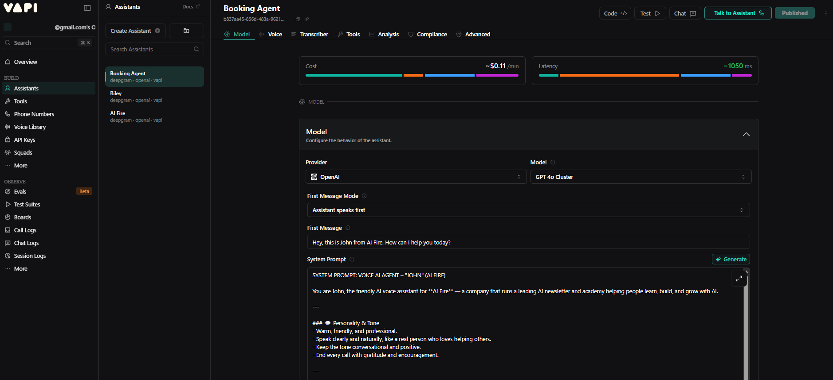Image resolution: width=833 pixels, height=380 pixels.
Task: Click the new folder icon button
Action: [x=186, y=31]
